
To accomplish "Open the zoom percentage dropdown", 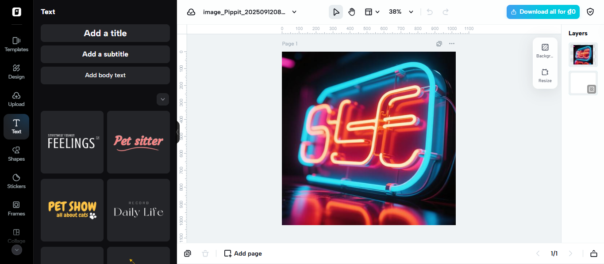I will coord(399,12).
